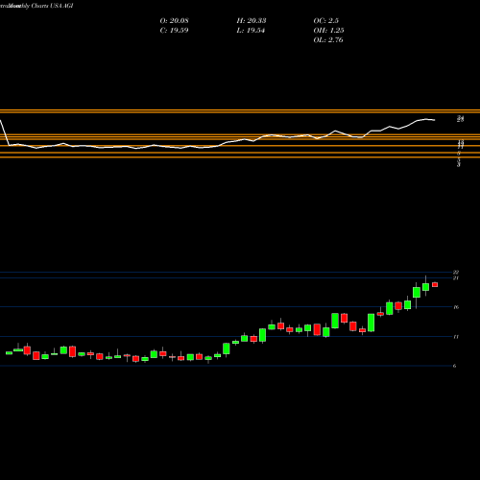Click the open price value O: 20.08
Viewport: 480px width, 480px height.
pos(174,21)
